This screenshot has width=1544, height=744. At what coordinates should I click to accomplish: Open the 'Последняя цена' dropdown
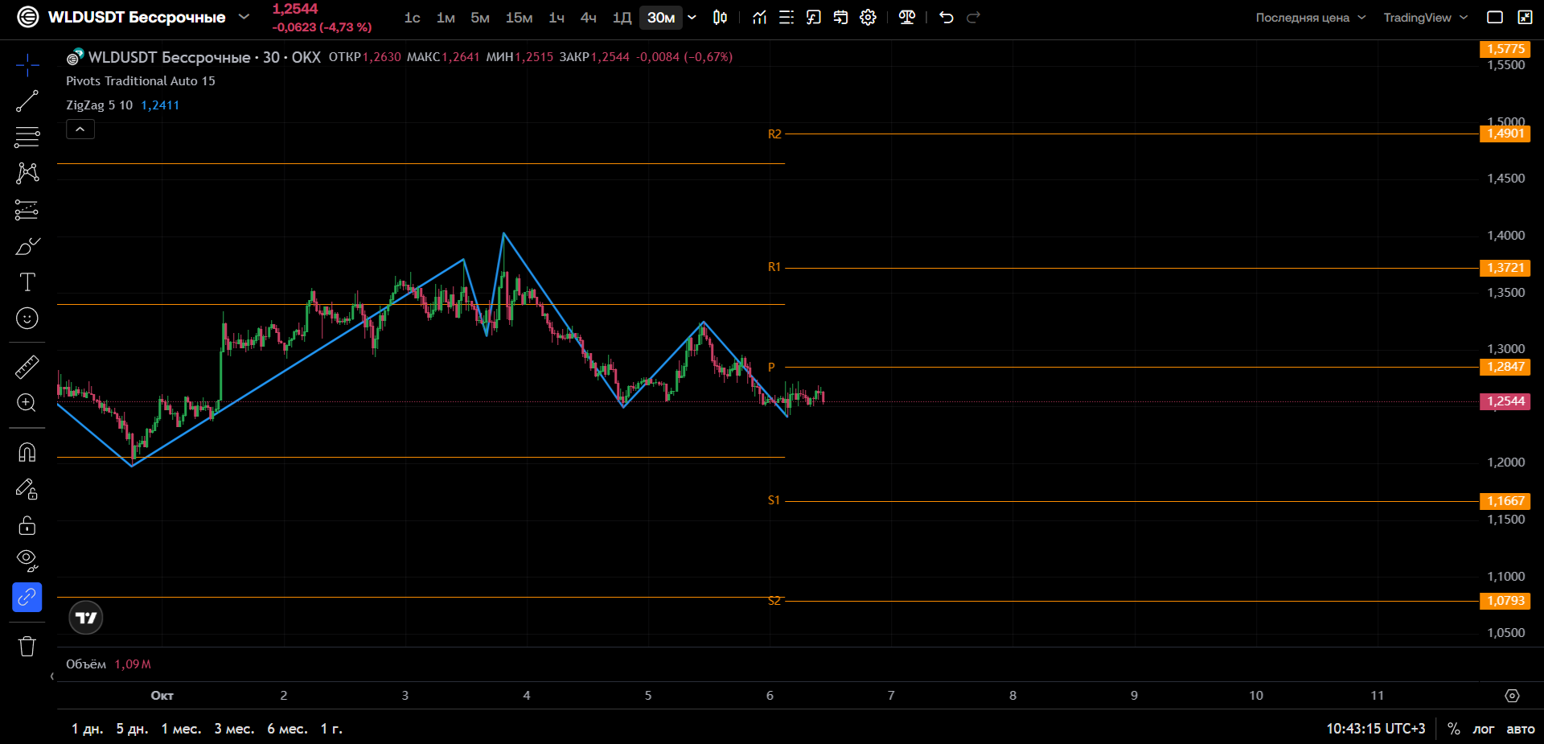(1310, 18)
